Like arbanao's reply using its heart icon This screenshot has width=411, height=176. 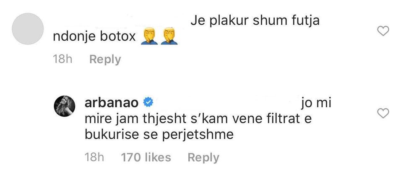383,114
